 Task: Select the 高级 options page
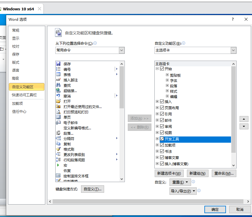[x=15, y=78]
